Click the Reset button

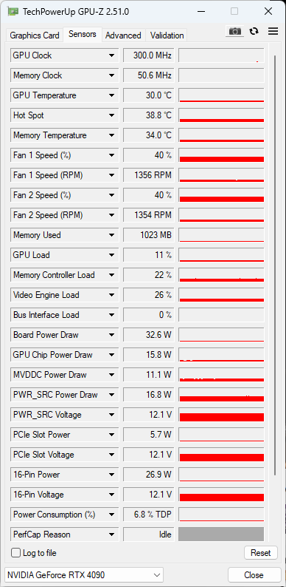click(261, 552)
